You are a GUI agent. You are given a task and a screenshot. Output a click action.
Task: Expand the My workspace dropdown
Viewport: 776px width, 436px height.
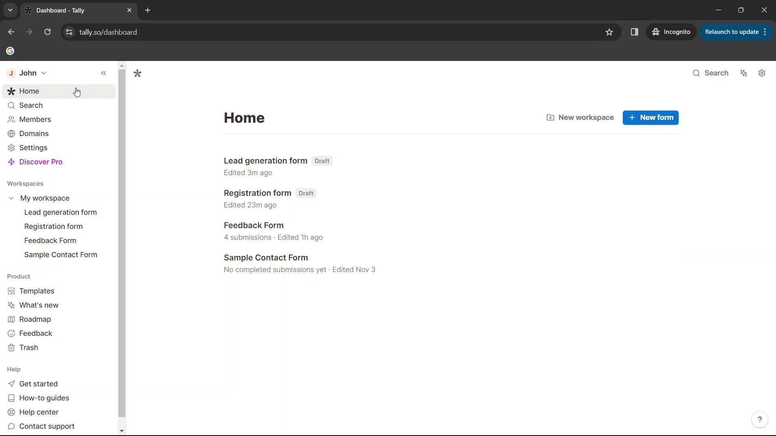coord(11,198)
